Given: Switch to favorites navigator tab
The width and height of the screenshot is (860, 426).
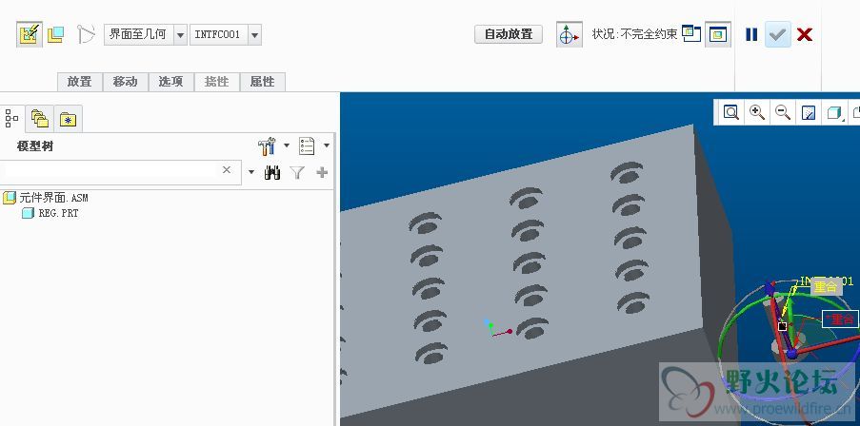Looking at the screenshot, I should pyautogui.click(x=68, y=119).
